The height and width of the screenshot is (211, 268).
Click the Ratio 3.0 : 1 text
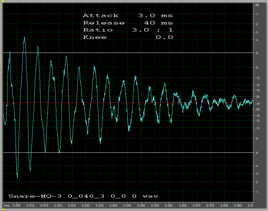coord(128,30)
